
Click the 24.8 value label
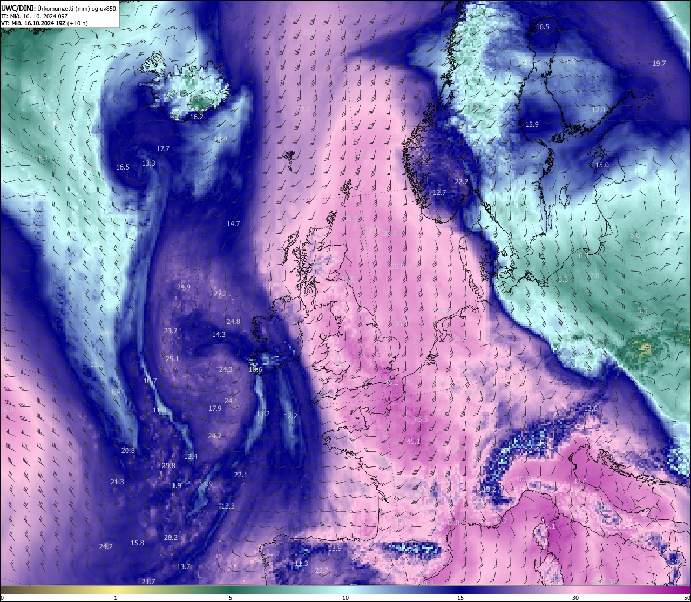[x=233, y=321]
